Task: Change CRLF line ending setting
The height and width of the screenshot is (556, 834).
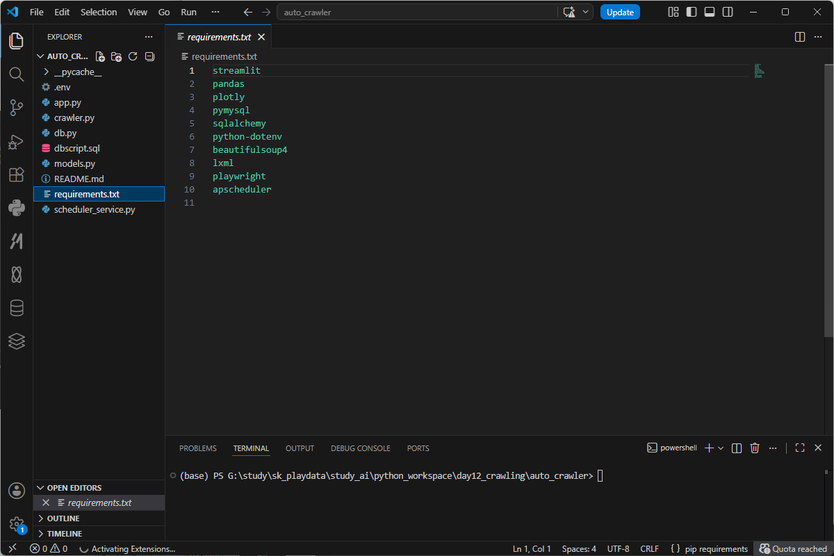Action: (650, 548)
